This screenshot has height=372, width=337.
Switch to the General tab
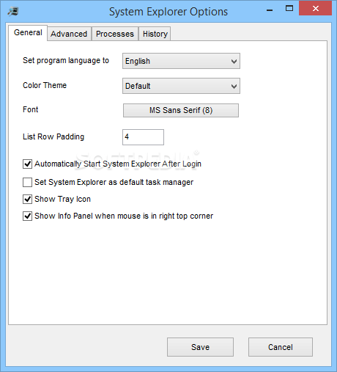pos(28,32)
